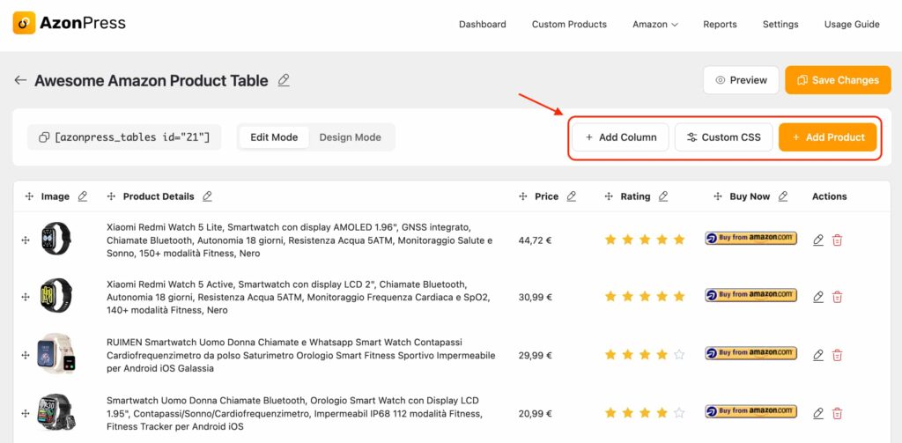Click move handle of Image column
The height and width of the screenshot is (443, 902).
(x=29, y=196)
